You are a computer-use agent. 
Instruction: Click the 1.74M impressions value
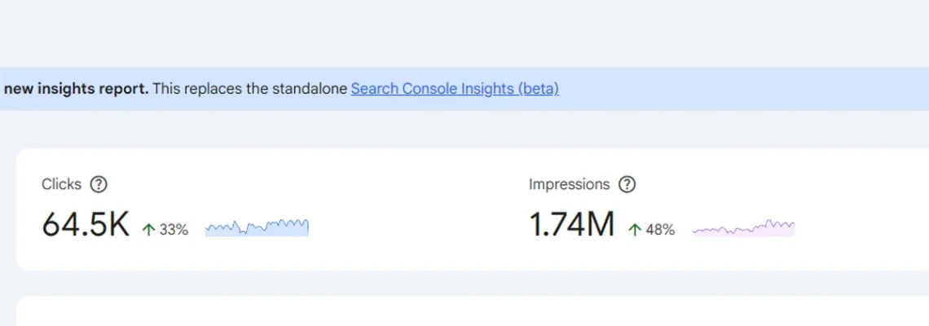571,226
